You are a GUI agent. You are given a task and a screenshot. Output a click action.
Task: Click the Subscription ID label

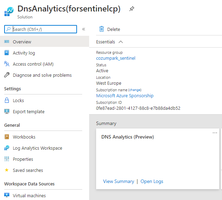[109, 102]
